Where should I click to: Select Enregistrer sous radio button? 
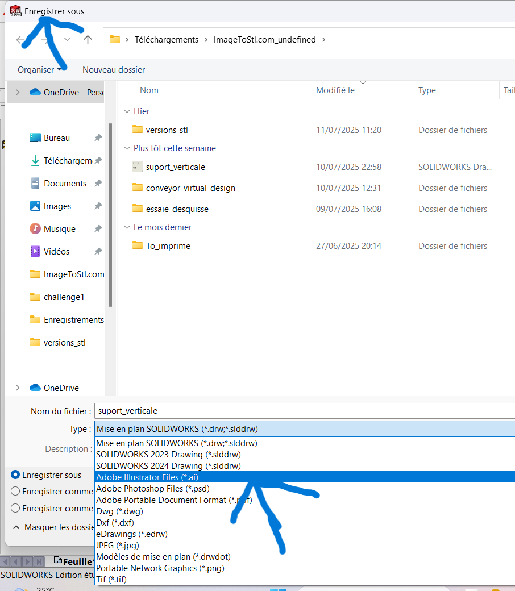pos(15,475)
